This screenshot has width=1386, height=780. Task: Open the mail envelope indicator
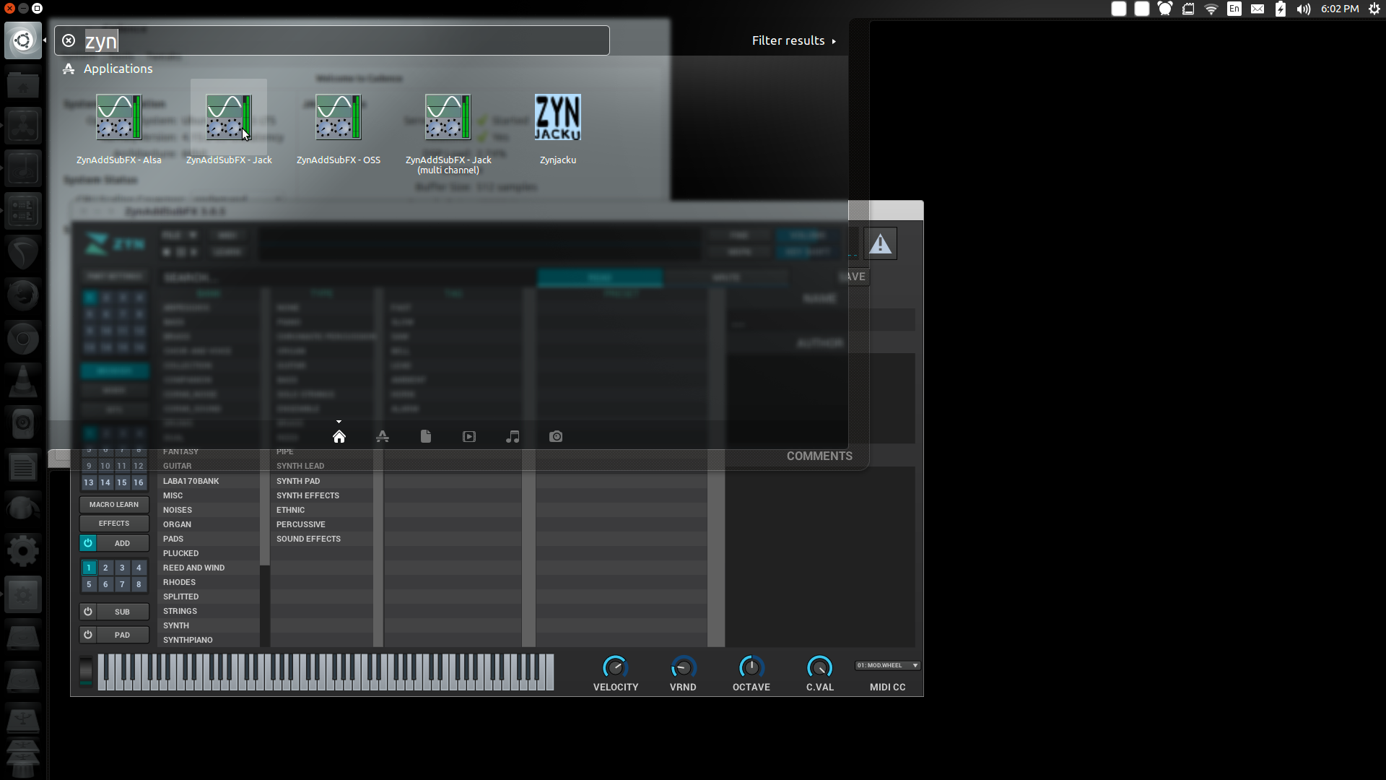[1258, 9]
